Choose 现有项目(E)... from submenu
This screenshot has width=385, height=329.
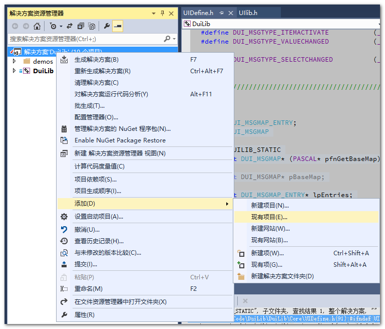306,217
